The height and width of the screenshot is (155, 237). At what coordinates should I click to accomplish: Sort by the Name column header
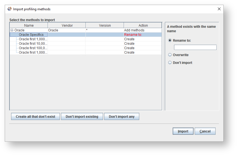[29, 25]
